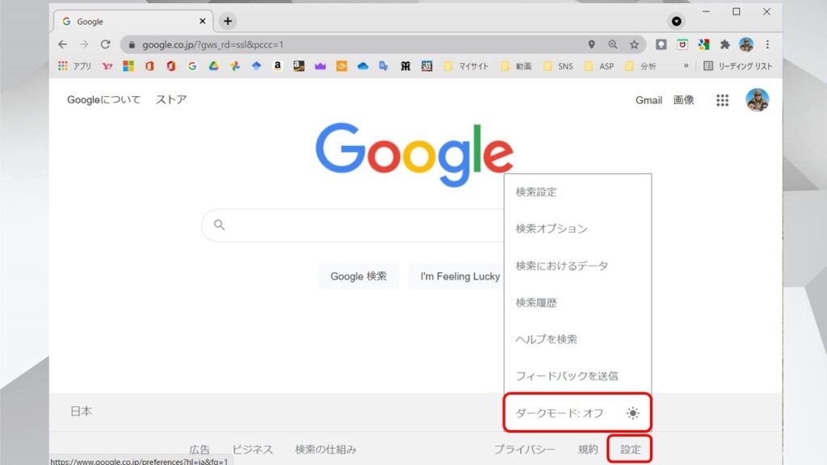Select フィードバックを送信 from the menu
Image resolution: width=827 pixels, height=465 pixels.
tap(577, 376)
